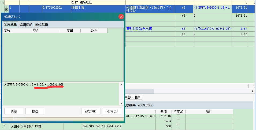
Task: Click the 检验 button
Action: click(x=35, y=111)
